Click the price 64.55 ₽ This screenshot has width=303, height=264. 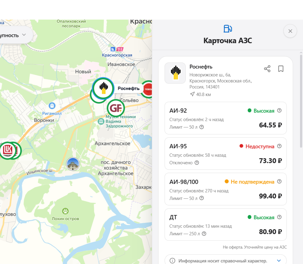(x=270, y=125)
